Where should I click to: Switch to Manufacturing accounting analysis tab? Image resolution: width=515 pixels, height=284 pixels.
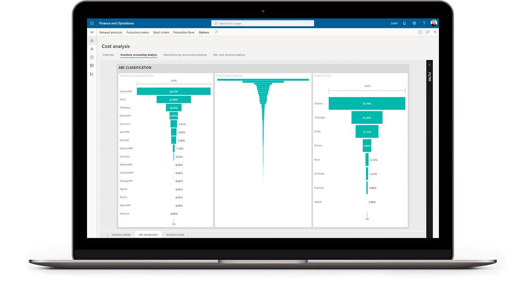pyautogui.click(x=185, y=55)
